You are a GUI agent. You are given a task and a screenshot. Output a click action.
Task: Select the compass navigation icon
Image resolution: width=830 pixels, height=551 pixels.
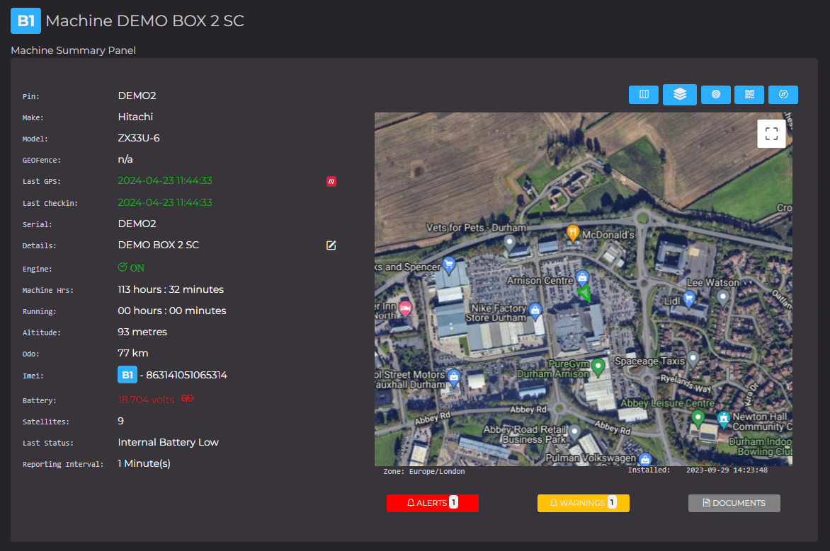point(783,94)
